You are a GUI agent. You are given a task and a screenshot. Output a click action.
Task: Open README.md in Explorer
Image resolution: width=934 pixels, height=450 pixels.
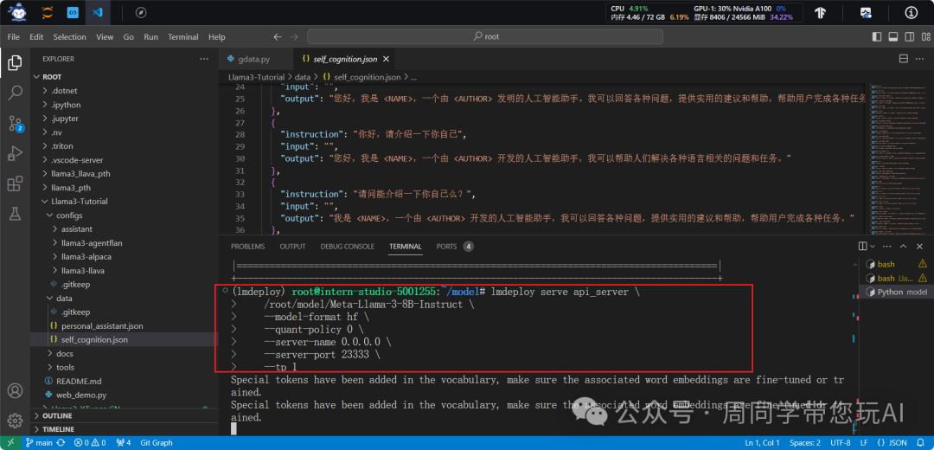point(124,381)
